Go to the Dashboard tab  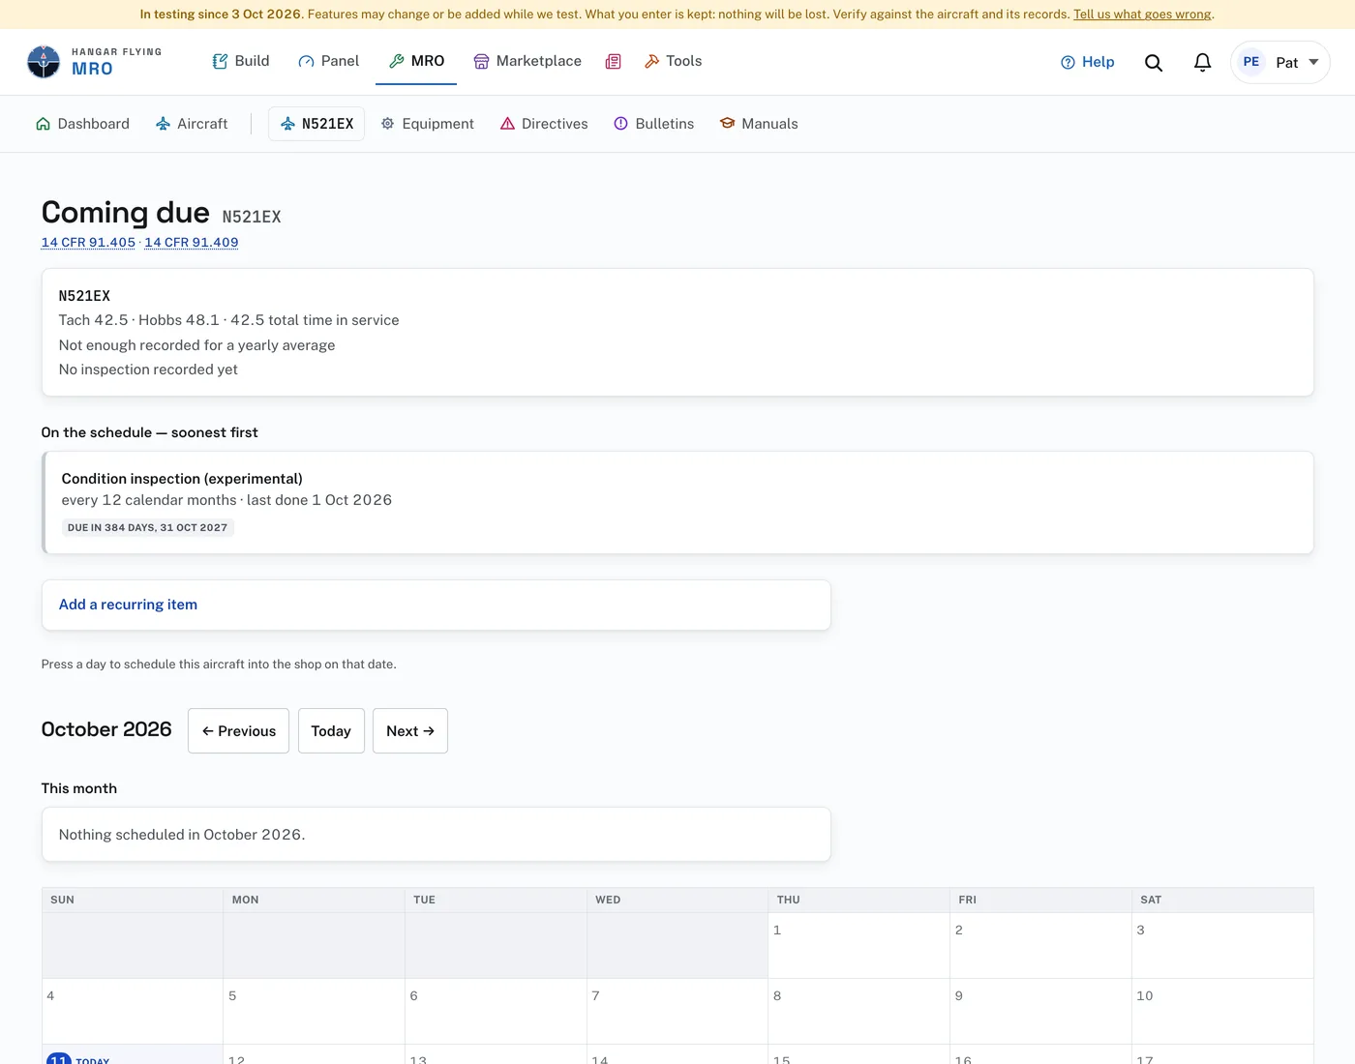coord(82,124)
